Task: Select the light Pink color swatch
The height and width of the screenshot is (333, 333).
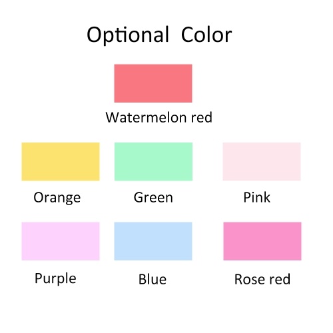Action: pos(262,162)
